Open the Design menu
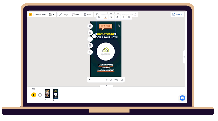The width and height of the screenshot is (218, 121). click(x=64, y=14)
